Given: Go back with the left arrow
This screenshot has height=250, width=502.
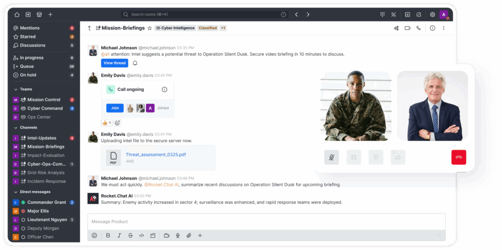Looking at the screenshot, I should pyautogui.click(x=297, y=14).
